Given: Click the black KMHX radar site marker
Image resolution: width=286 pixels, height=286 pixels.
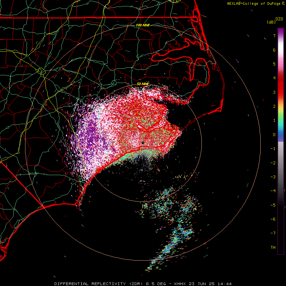Looking at the screenshot, I should 143,143.
